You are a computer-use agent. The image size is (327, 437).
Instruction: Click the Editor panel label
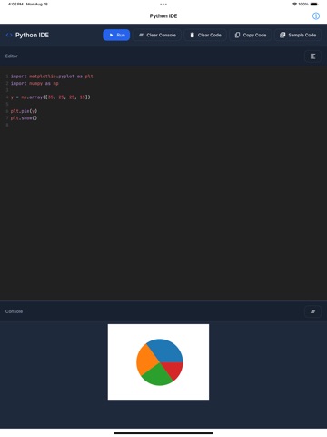click(12, 56)
